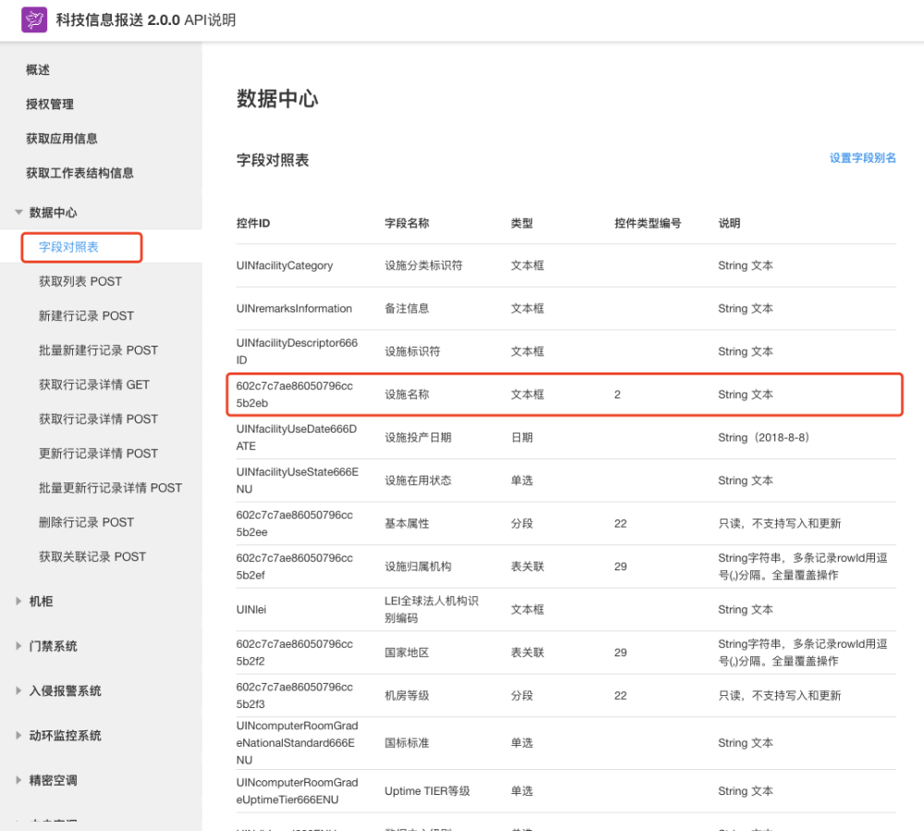Open 获取关联记录 POST entry
Image resolution: width=924 pixels, height=831 pixels.
(x=92, y=556)
